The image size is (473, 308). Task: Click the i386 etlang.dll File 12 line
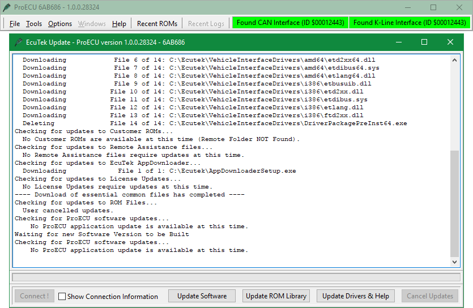tap(193, 108)
